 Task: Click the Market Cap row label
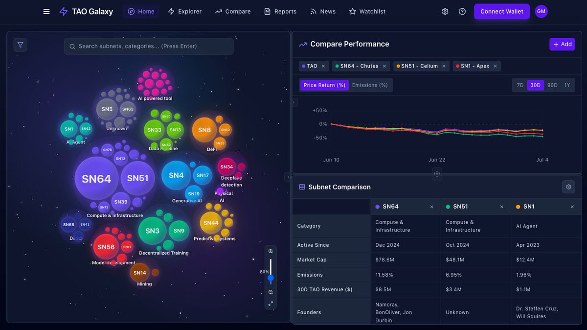[x=312, y=260]
